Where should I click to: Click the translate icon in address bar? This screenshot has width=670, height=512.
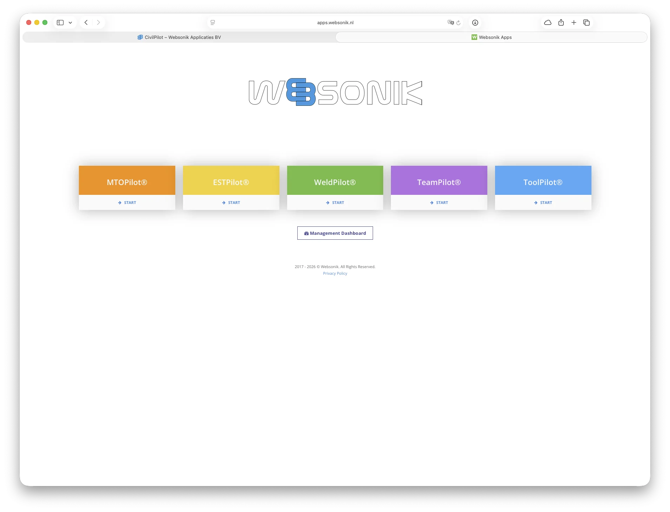pos(451,22)
